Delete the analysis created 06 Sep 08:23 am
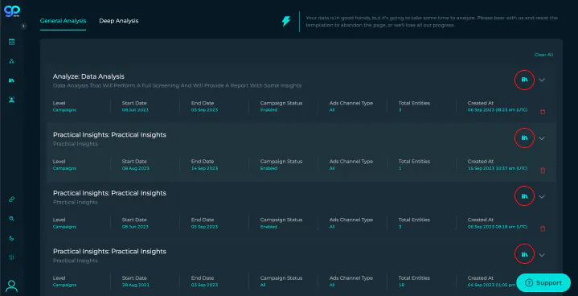The height and width of the screenshot is (296, 578). pos(543,112)
